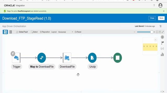
Task: Select the Unzip stage file node
Action: (x=92, y=58)
